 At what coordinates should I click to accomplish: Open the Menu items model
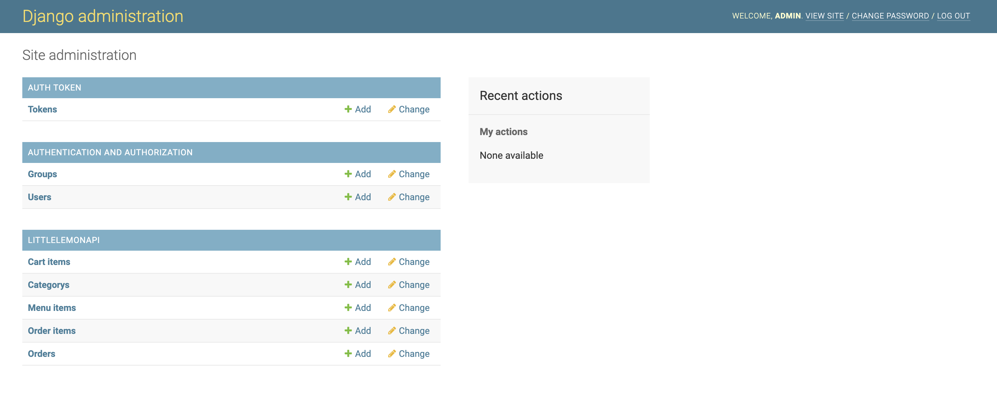pos(52,308)
